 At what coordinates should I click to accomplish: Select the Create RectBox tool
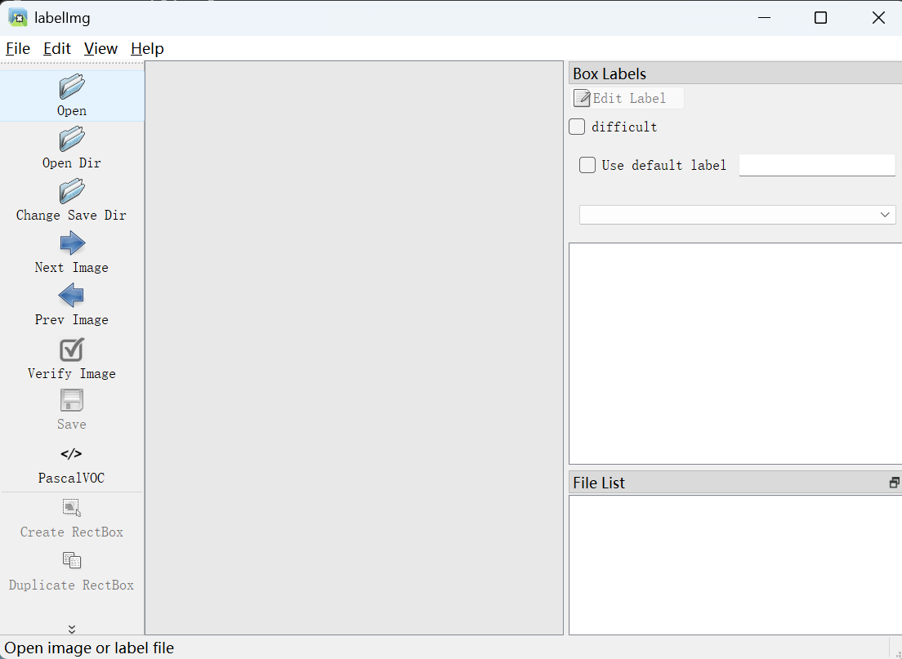coord(72,508)
